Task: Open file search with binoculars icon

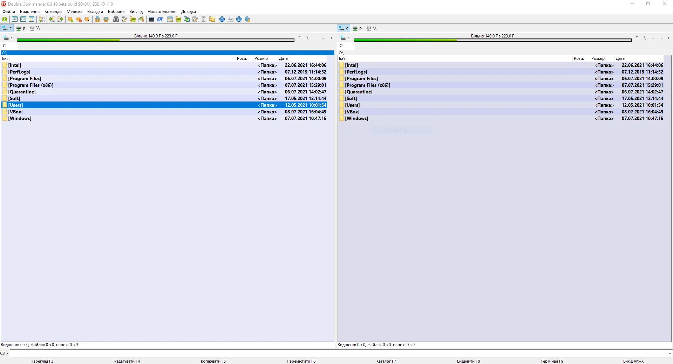Action: (116, 19)
